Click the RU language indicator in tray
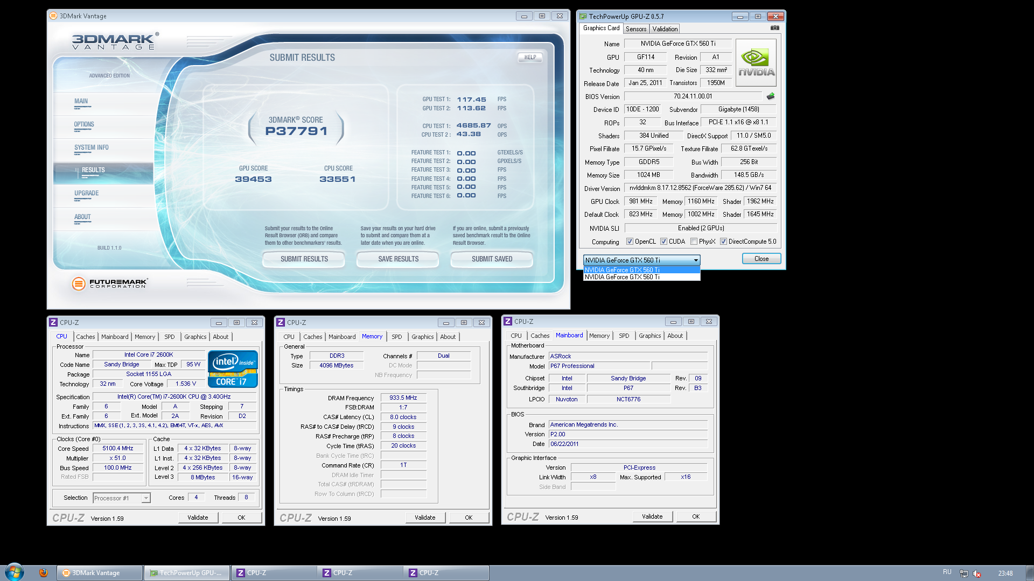The image size is (1034, 581). (947, 572)
